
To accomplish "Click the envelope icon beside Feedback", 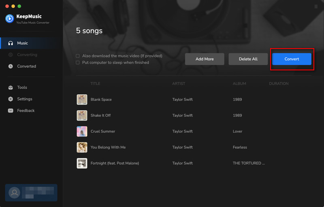I will click(11, 110).
